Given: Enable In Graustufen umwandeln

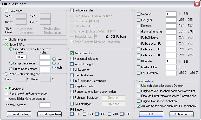Looking at the screenshot, I should pos(72,81).
